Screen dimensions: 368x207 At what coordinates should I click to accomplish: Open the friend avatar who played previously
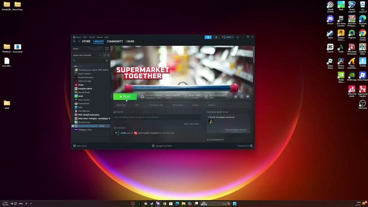click(211, 122)
